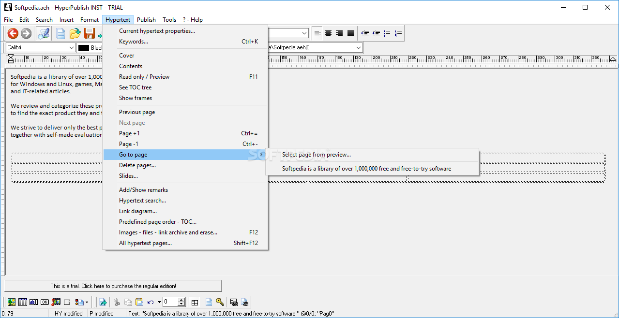The image size is (619, 318).
Task: Open the Format menu
Action: tap(90, 20)
